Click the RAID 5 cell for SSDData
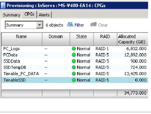The width and height of the screenshot is (151, 114). 102,61
